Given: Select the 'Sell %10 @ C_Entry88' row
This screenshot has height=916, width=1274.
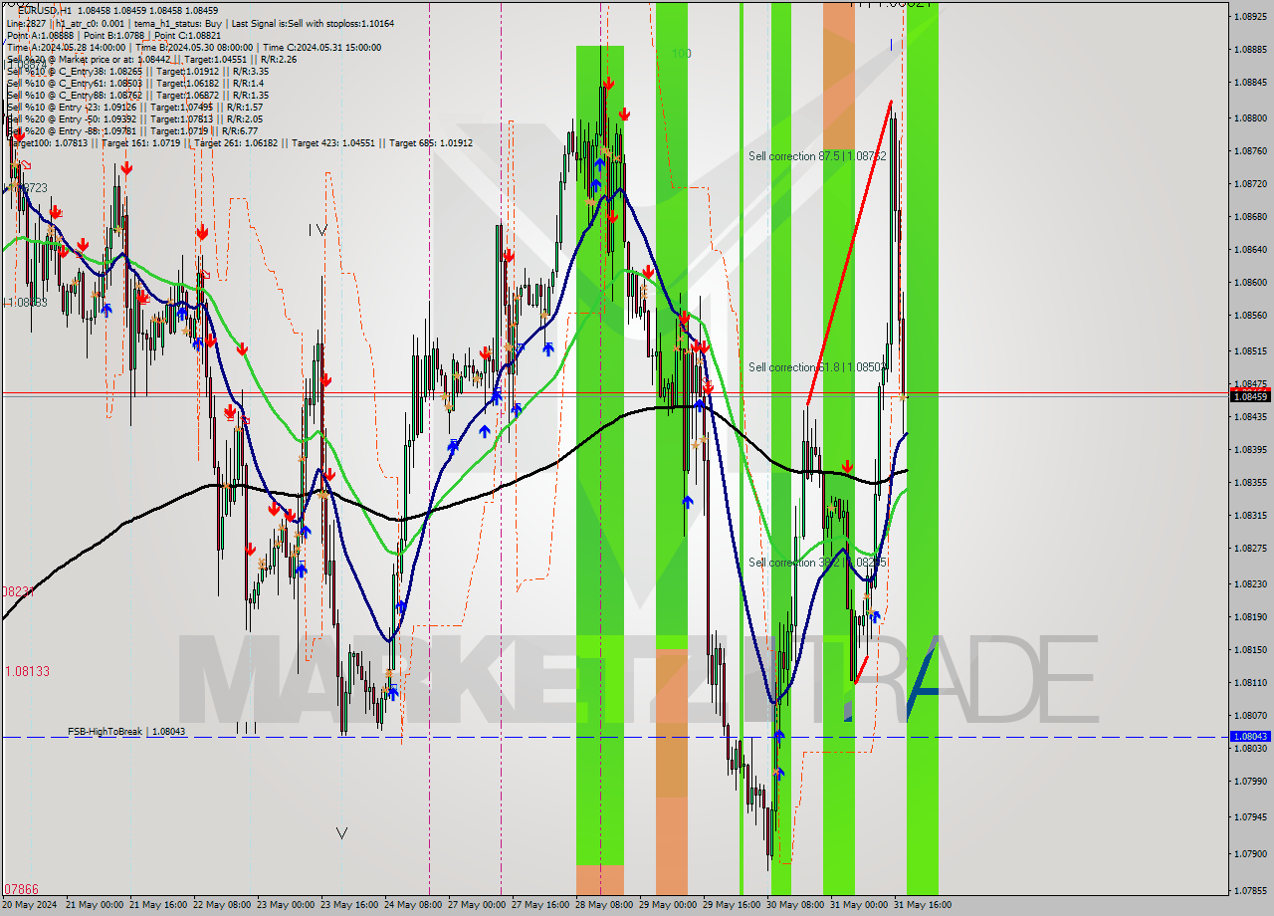Looking at the screenshot, I should pyautogui.click(x=137, y=95).
